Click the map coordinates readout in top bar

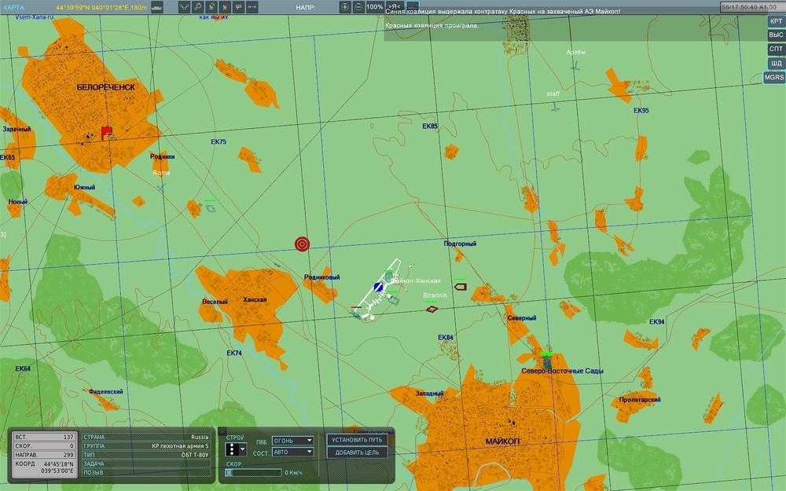[101, 8]
